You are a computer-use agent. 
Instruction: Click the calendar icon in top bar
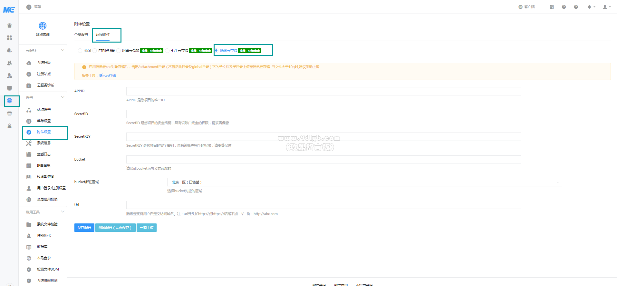pyautogui.click(x=552, y=7)
